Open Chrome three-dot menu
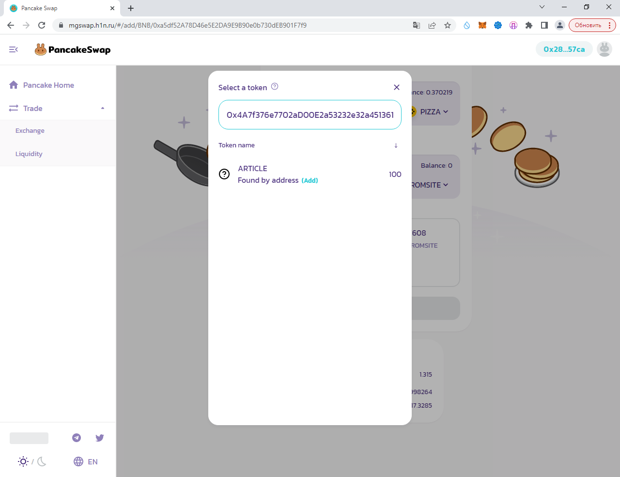 pos(610,25)
